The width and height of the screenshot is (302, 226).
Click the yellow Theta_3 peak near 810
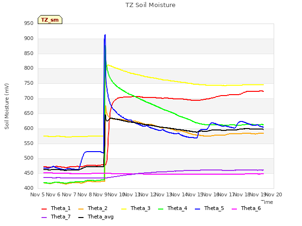(x=108, y=65)
